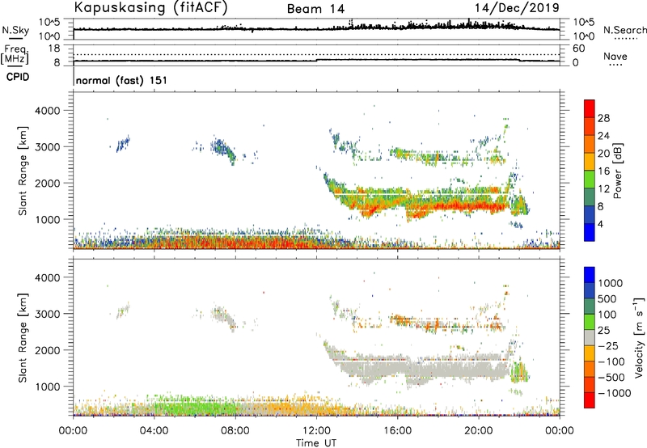Image resolution: width=647 pixels, height=448 pixels.
Task: Select the date label "14/Dec/2019"
Action: tap(517, 8)
